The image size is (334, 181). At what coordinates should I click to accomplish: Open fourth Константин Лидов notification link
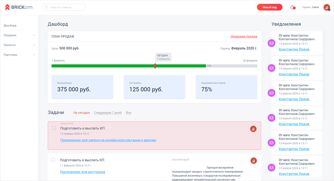coord(294,124)
